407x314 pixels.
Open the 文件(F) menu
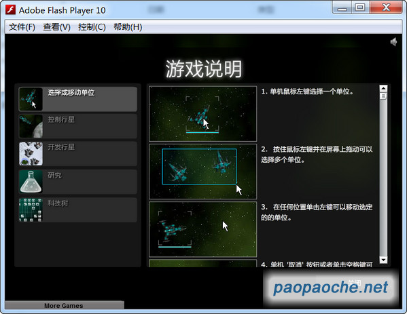point(22,27)
